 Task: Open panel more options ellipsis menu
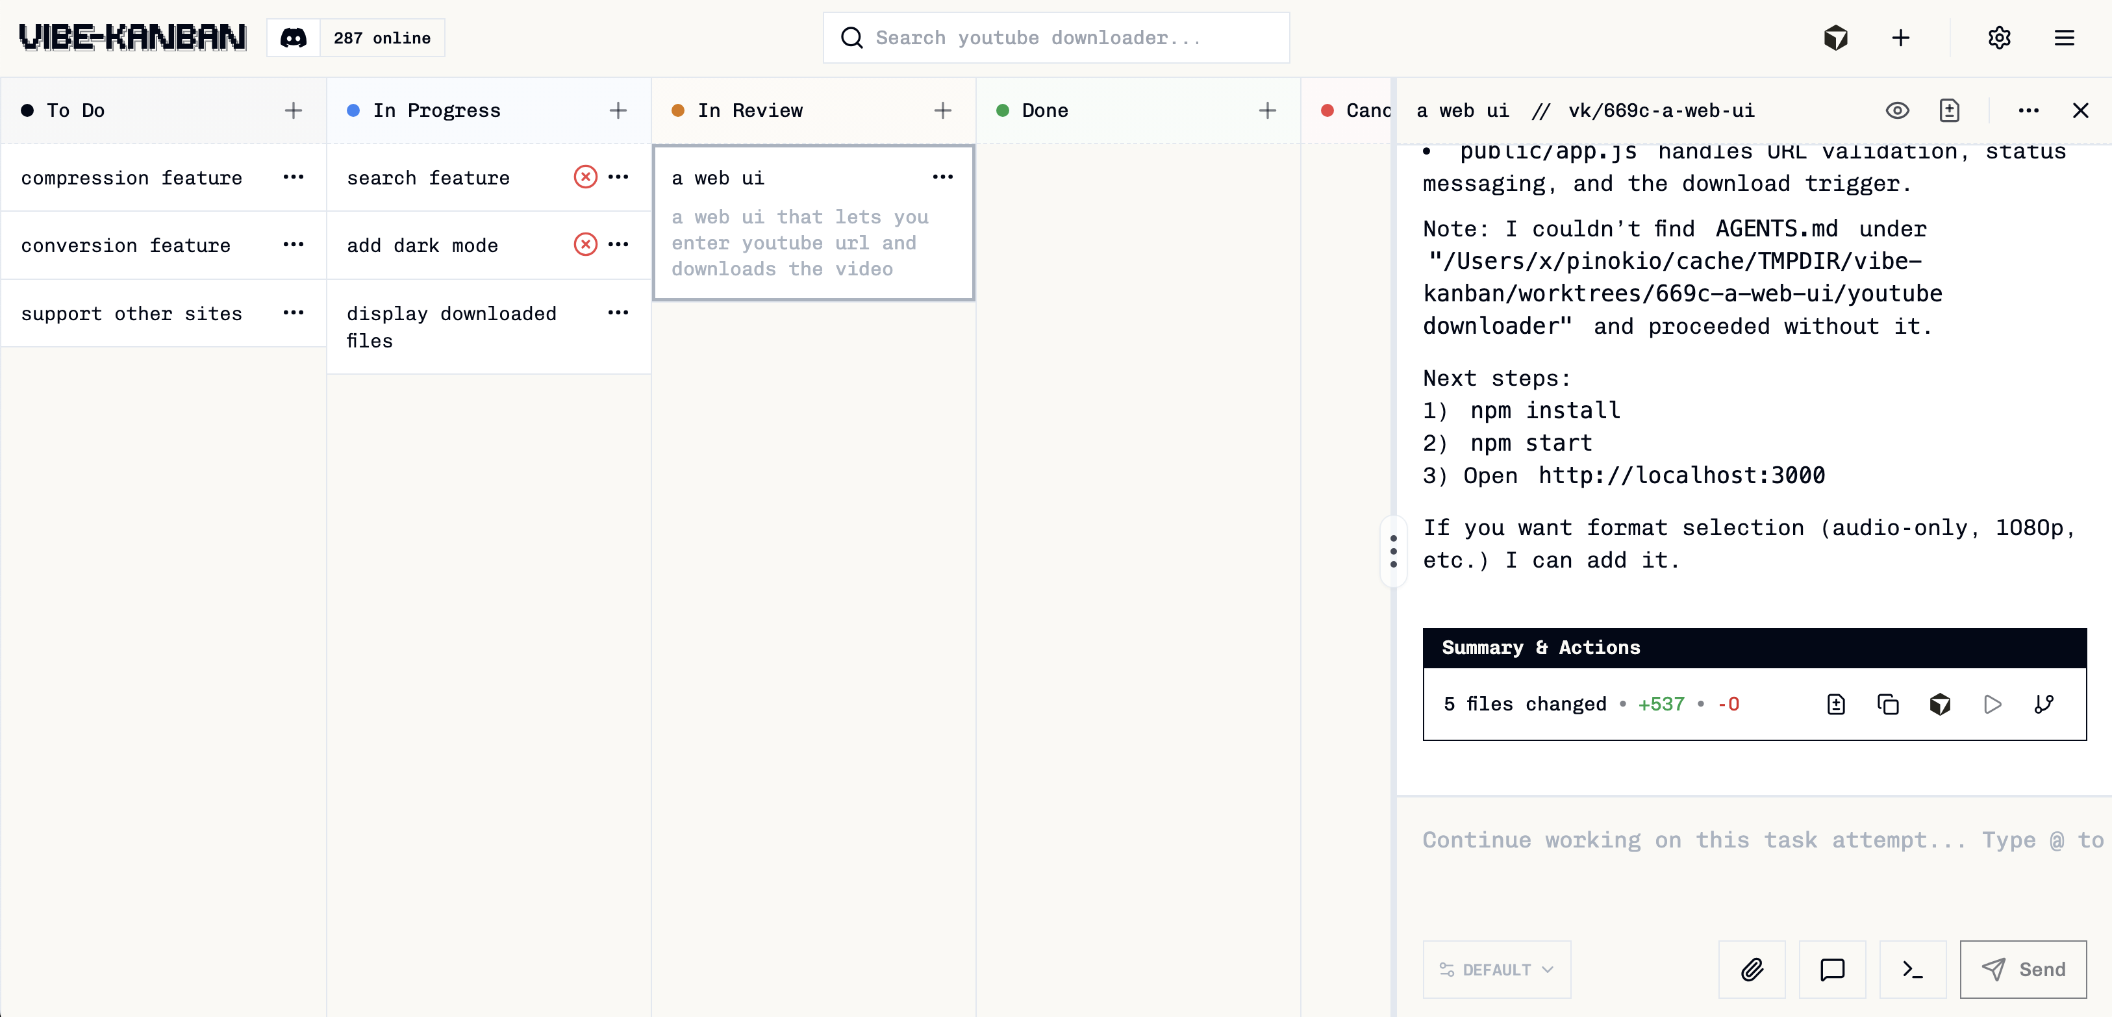(2028, 110)
